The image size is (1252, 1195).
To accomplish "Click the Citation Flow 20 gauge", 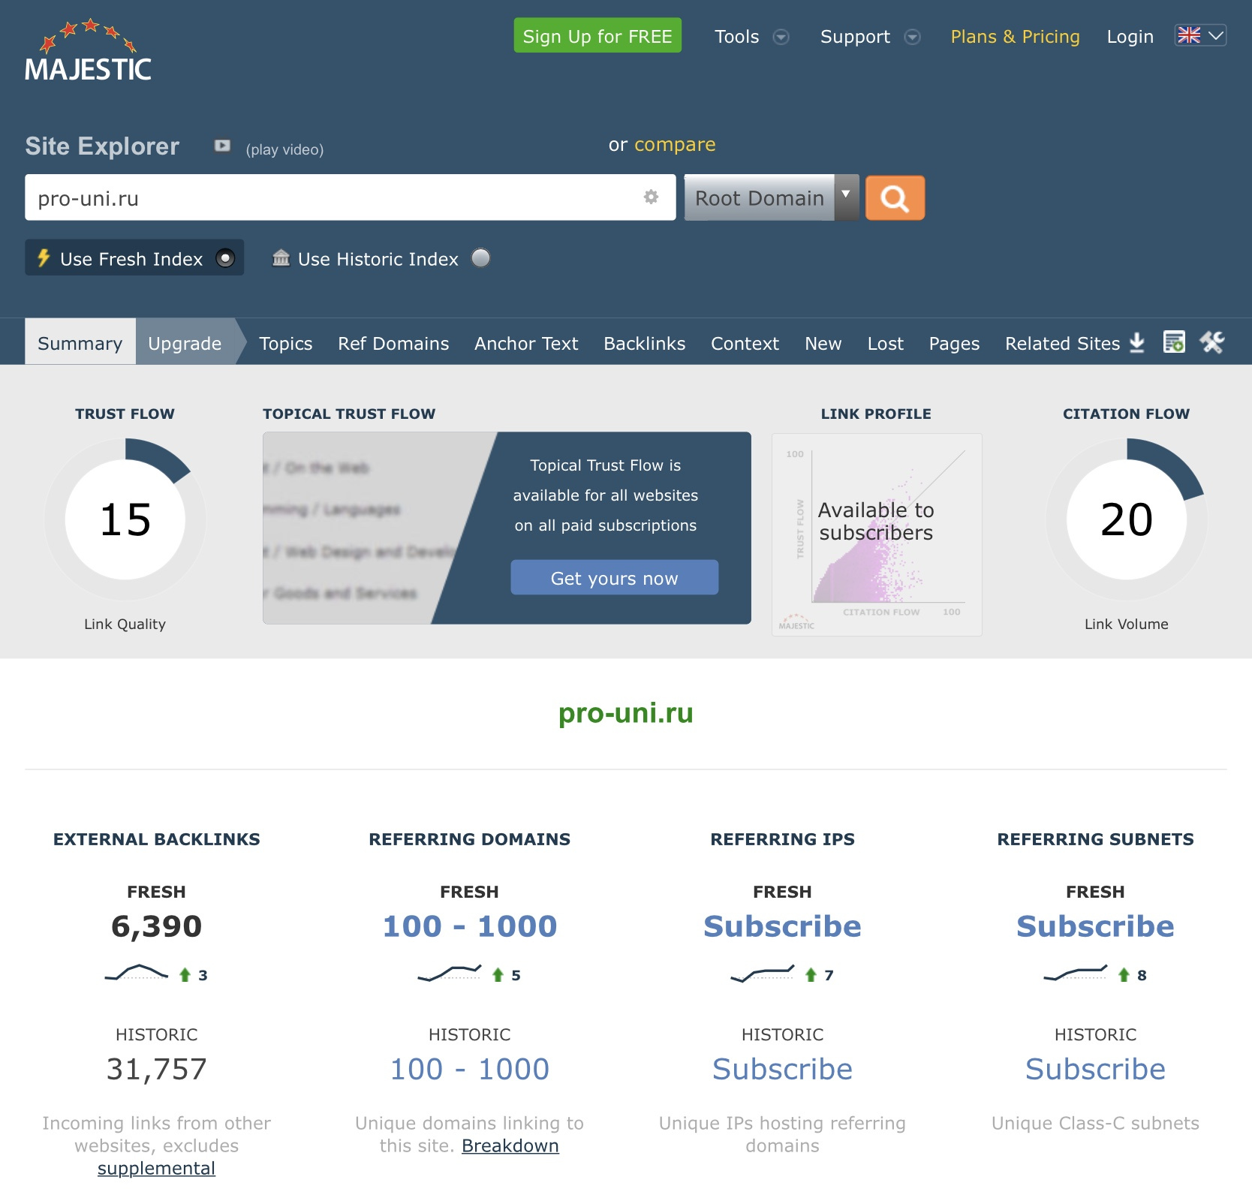I will click(1127, 519).
